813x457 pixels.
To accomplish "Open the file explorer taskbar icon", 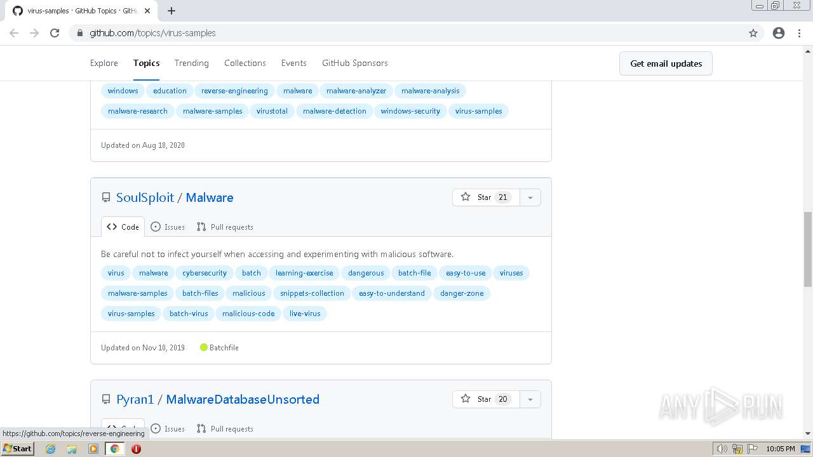I will (x=72, y=449).
